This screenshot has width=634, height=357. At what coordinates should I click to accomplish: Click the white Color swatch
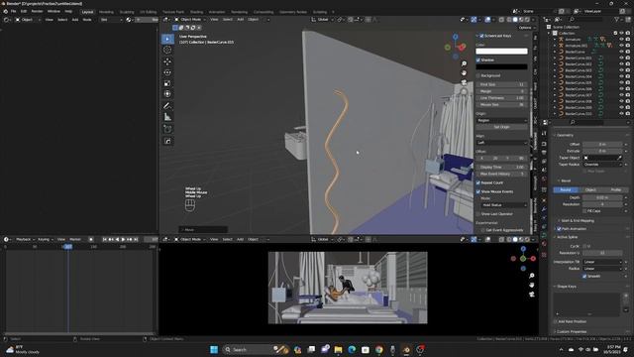[501, 52]
